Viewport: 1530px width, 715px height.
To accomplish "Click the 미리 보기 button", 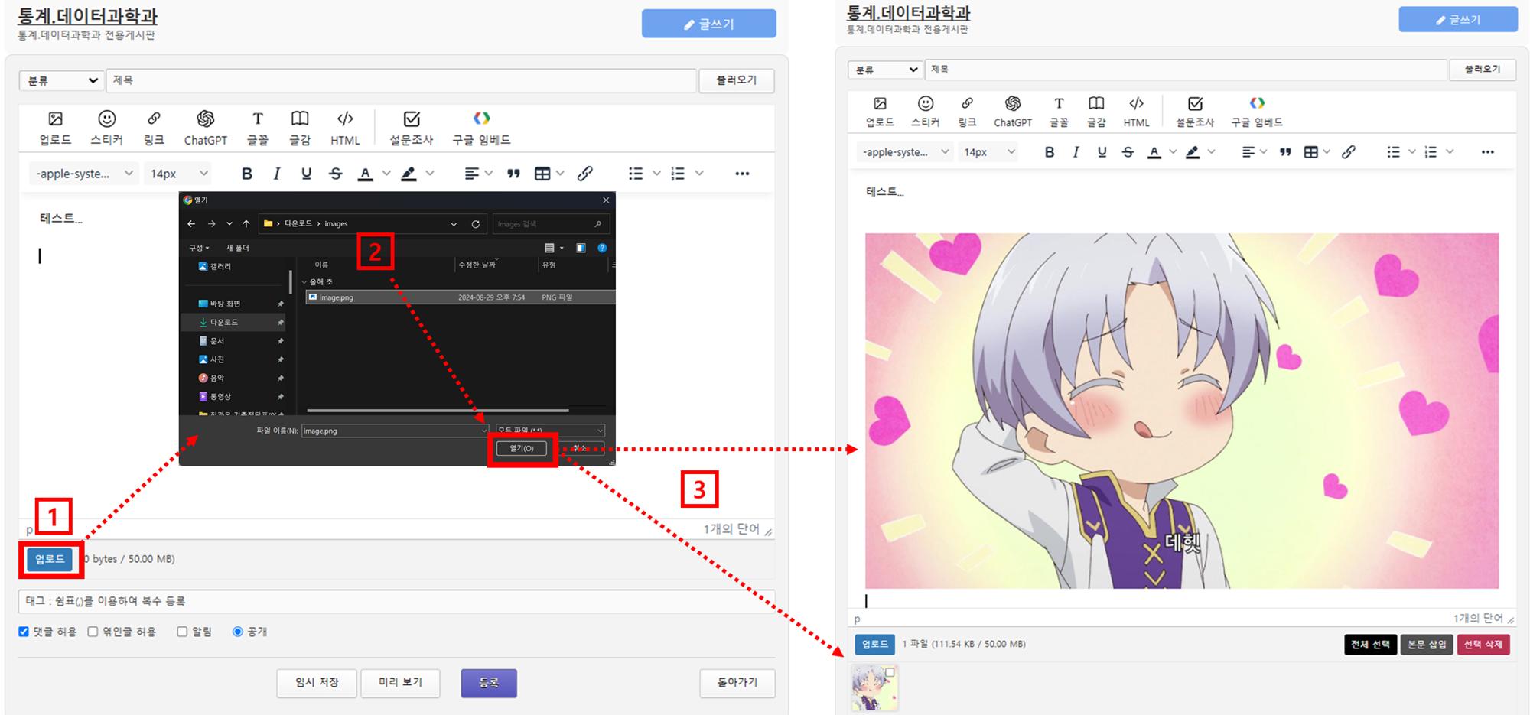I will 400,683.
